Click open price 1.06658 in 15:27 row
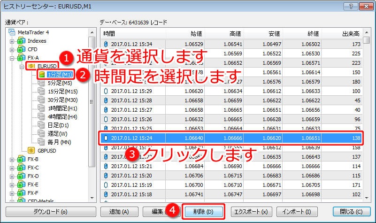 (194, 110)
